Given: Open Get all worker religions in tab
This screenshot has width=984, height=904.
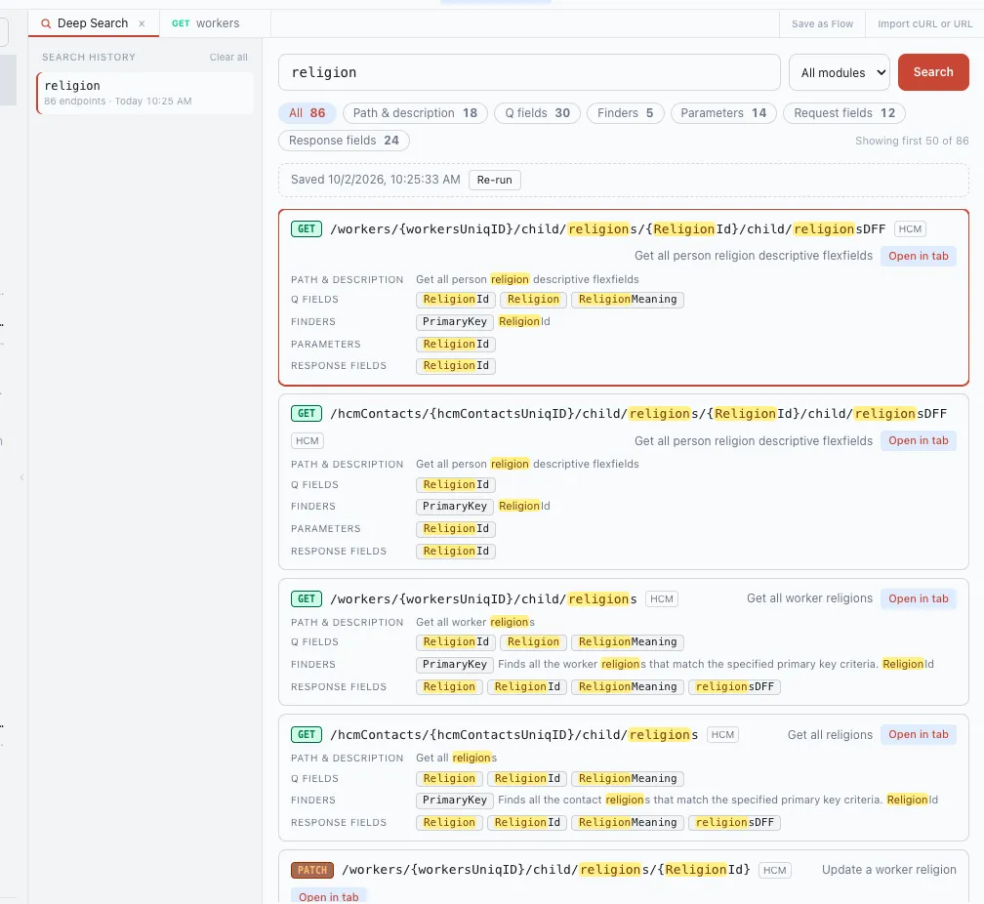Looking at the screenshot, I should 918,598.
